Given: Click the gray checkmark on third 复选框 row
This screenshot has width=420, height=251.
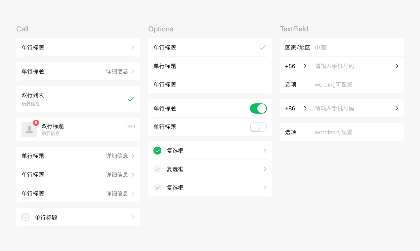Looking at the screenshot, I should (157, 187).
